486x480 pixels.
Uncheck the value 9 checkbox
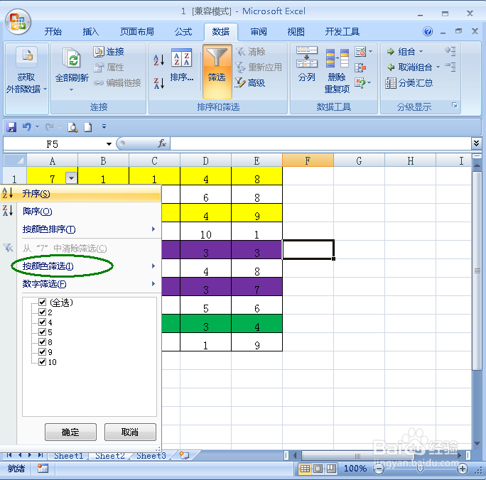click(42, 351)
